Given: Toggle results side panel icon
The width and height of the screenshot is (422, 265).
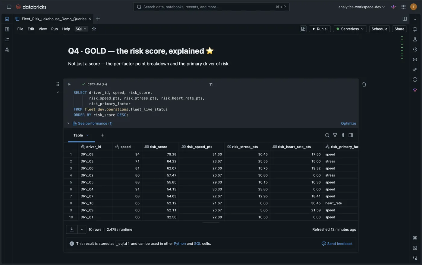Looking at the screenshot, I should tap(351, 135).
